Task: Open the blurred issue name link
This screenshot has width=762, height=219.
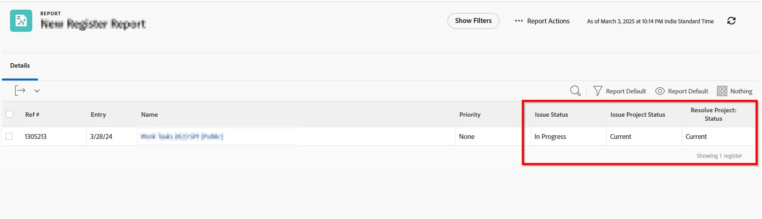Action: point(181,136)
